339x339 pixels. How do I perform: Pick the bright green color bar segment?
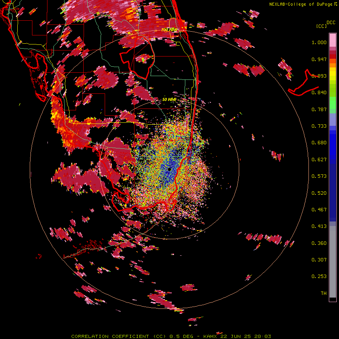(333, 103)
